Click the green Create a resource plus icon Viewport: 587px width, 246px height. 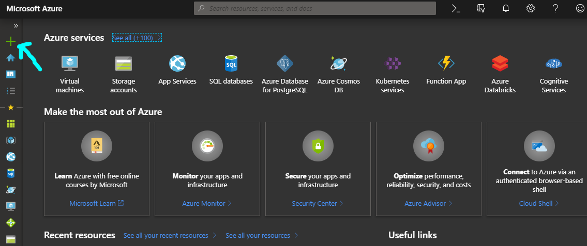click(10, 41)
